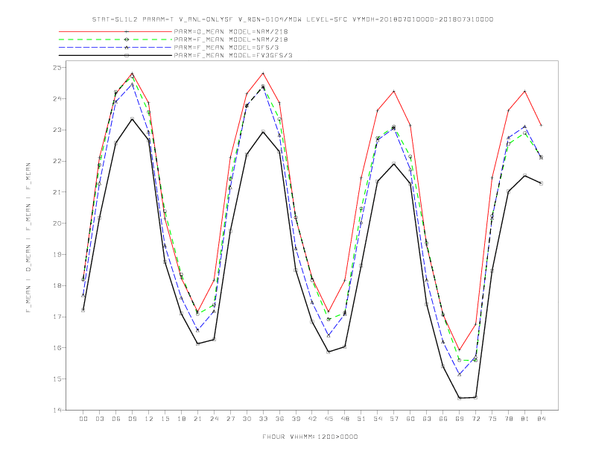
Task: Click y-axis tick value 23
Action: click(57, 130)
